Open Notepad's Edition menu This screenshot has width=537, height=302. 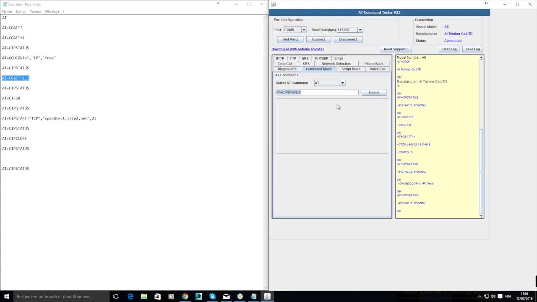[21, 11]
